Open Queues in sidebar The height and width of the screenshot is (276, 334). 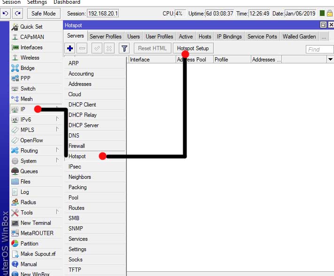pos(36,171)
